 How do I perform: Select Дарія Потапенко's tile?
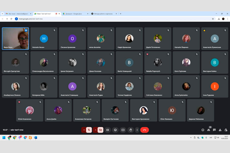[x=158, y=39]
